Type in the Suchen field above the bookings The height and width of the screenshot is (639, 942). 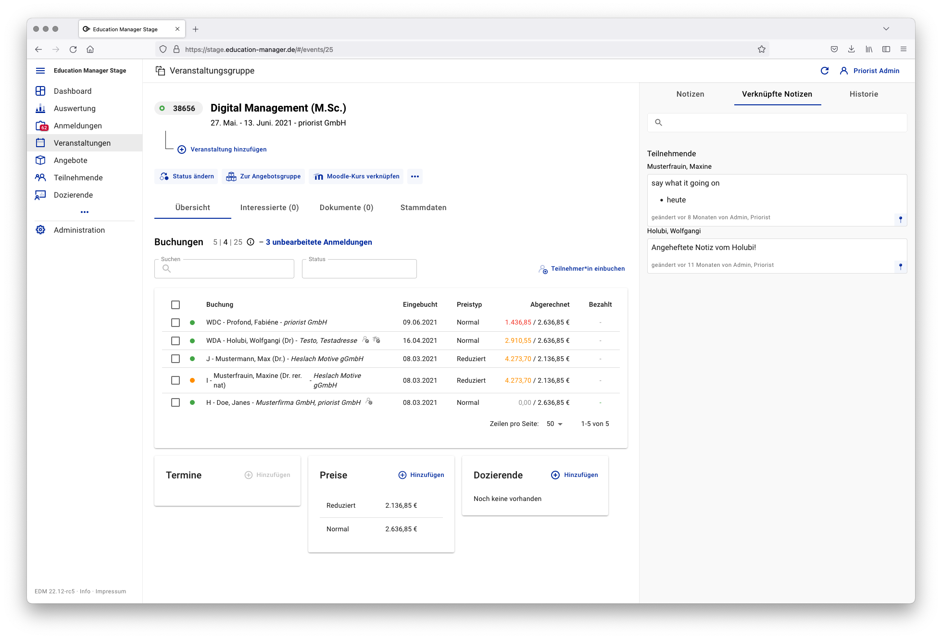click(x=226, y=269)
